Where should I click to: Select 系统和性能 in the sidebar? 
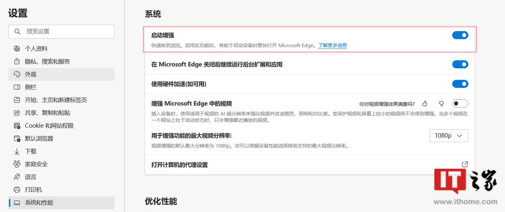click(x=61, y=203)
